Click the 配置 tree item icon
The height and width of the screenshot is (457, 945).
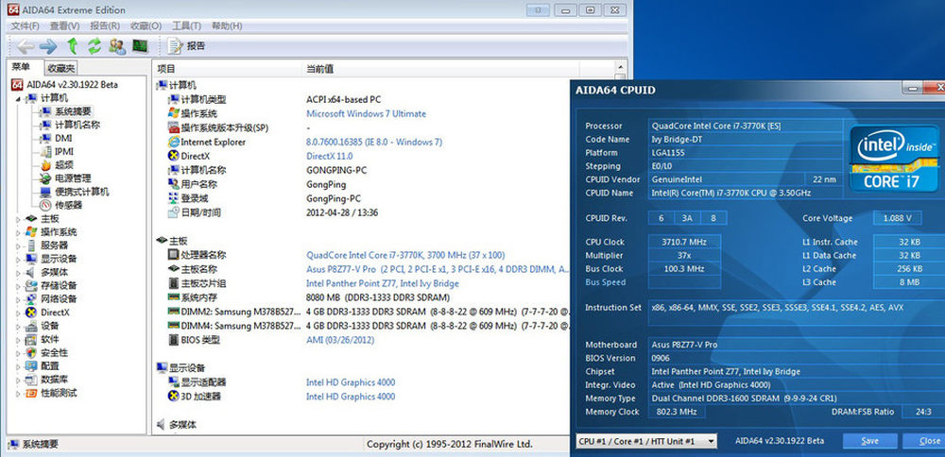pyautogui.click(x=31, y=366)
